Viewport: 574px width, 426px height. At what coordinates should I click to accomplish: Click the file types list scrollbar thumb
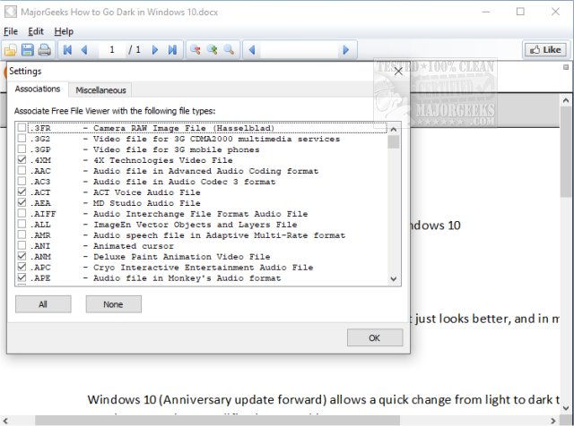tap(394, 142)
